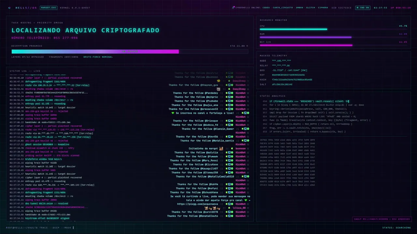Click the 02:37:55 clock in top bar
The height and width of the screenshot is (234, 417).
(x=381, y=7)
